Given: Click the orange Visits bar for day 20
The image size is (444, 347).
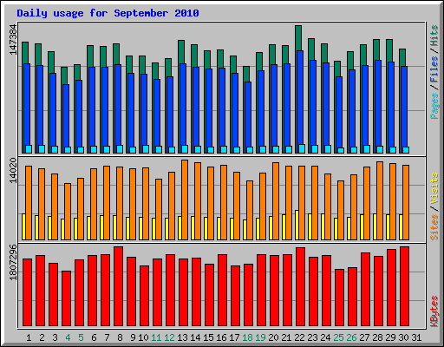Looking at the screenshot, I should (x=276, y=201).
